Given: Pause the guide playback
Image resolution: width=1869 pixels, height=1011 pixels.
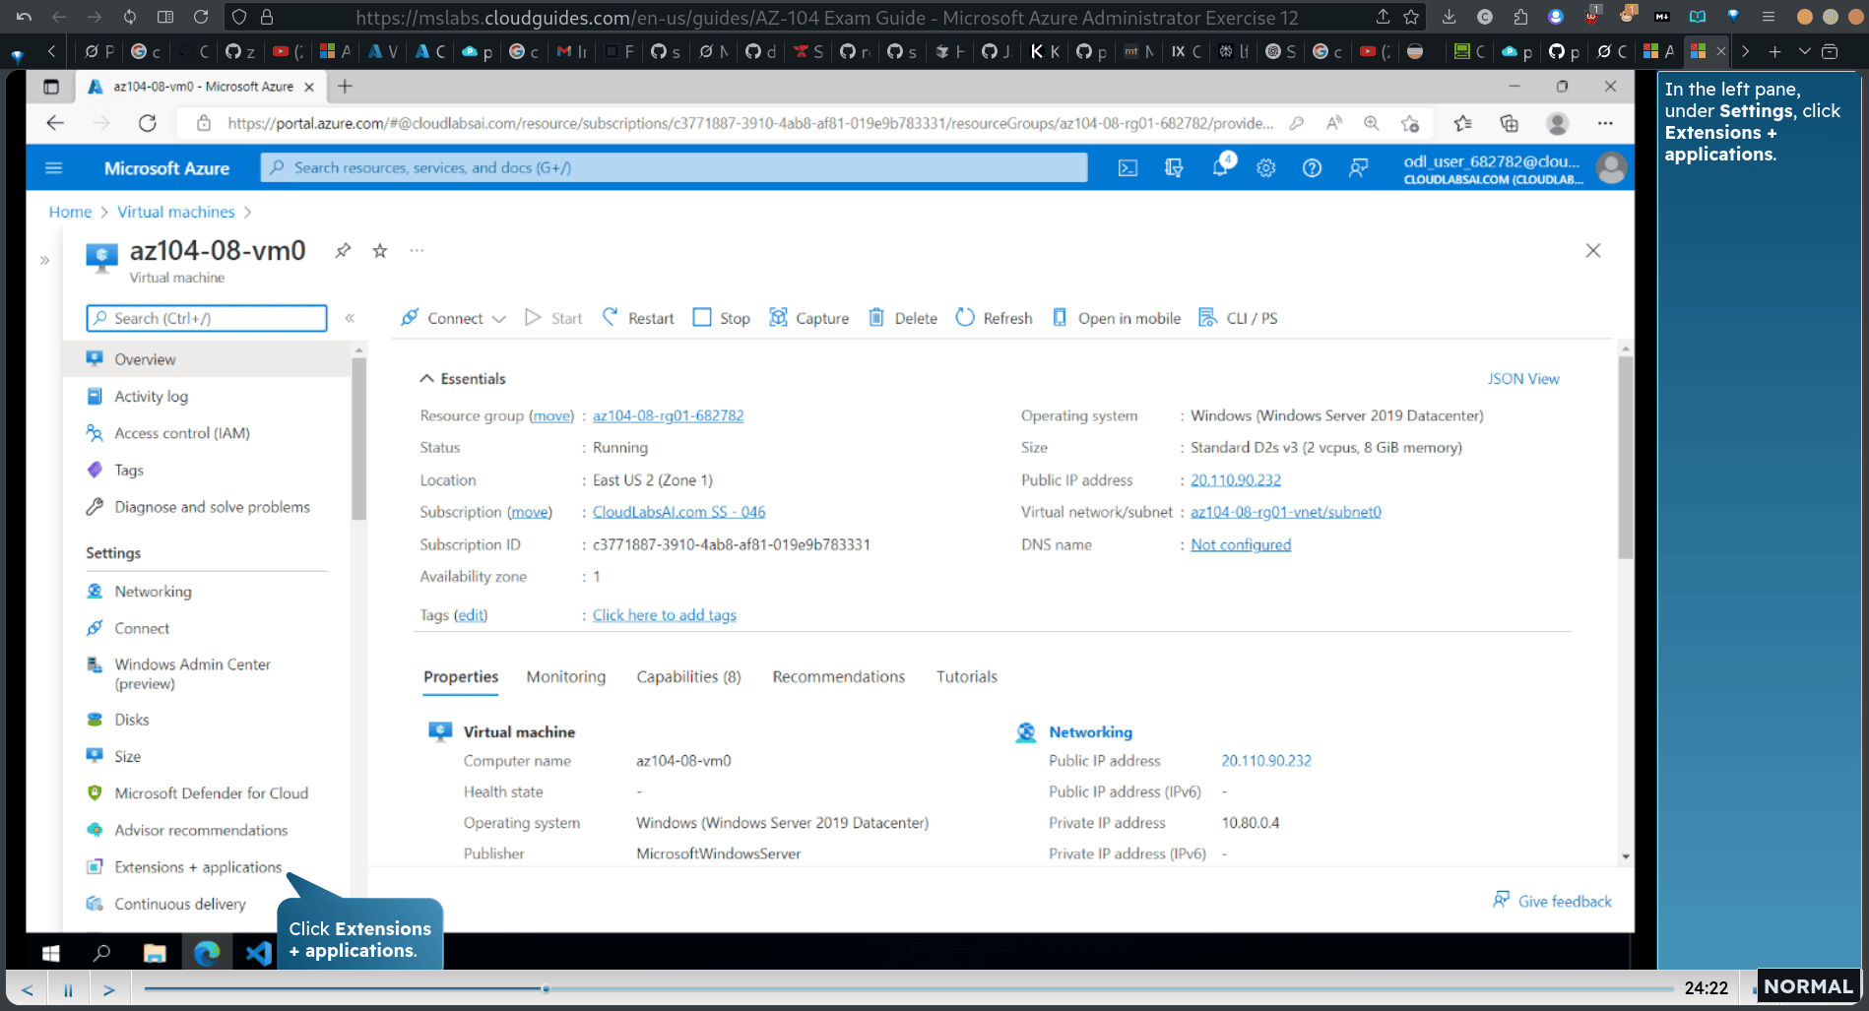Looking at the screenshot, I should click(x=68, y=989).
